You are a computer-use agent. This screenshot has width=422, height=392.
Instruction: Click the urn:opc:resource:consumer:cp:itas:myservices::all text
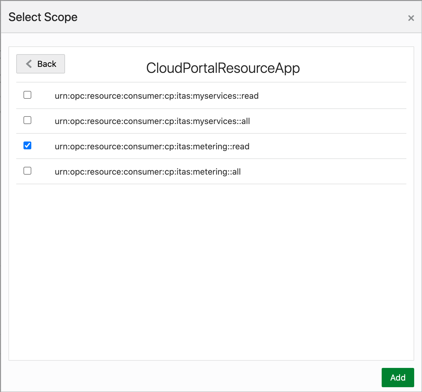click(152, 121)
